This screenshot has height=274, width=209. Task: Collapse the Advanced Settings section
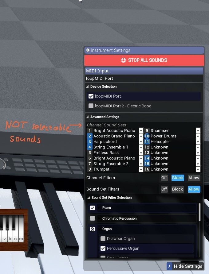[87, 117]
